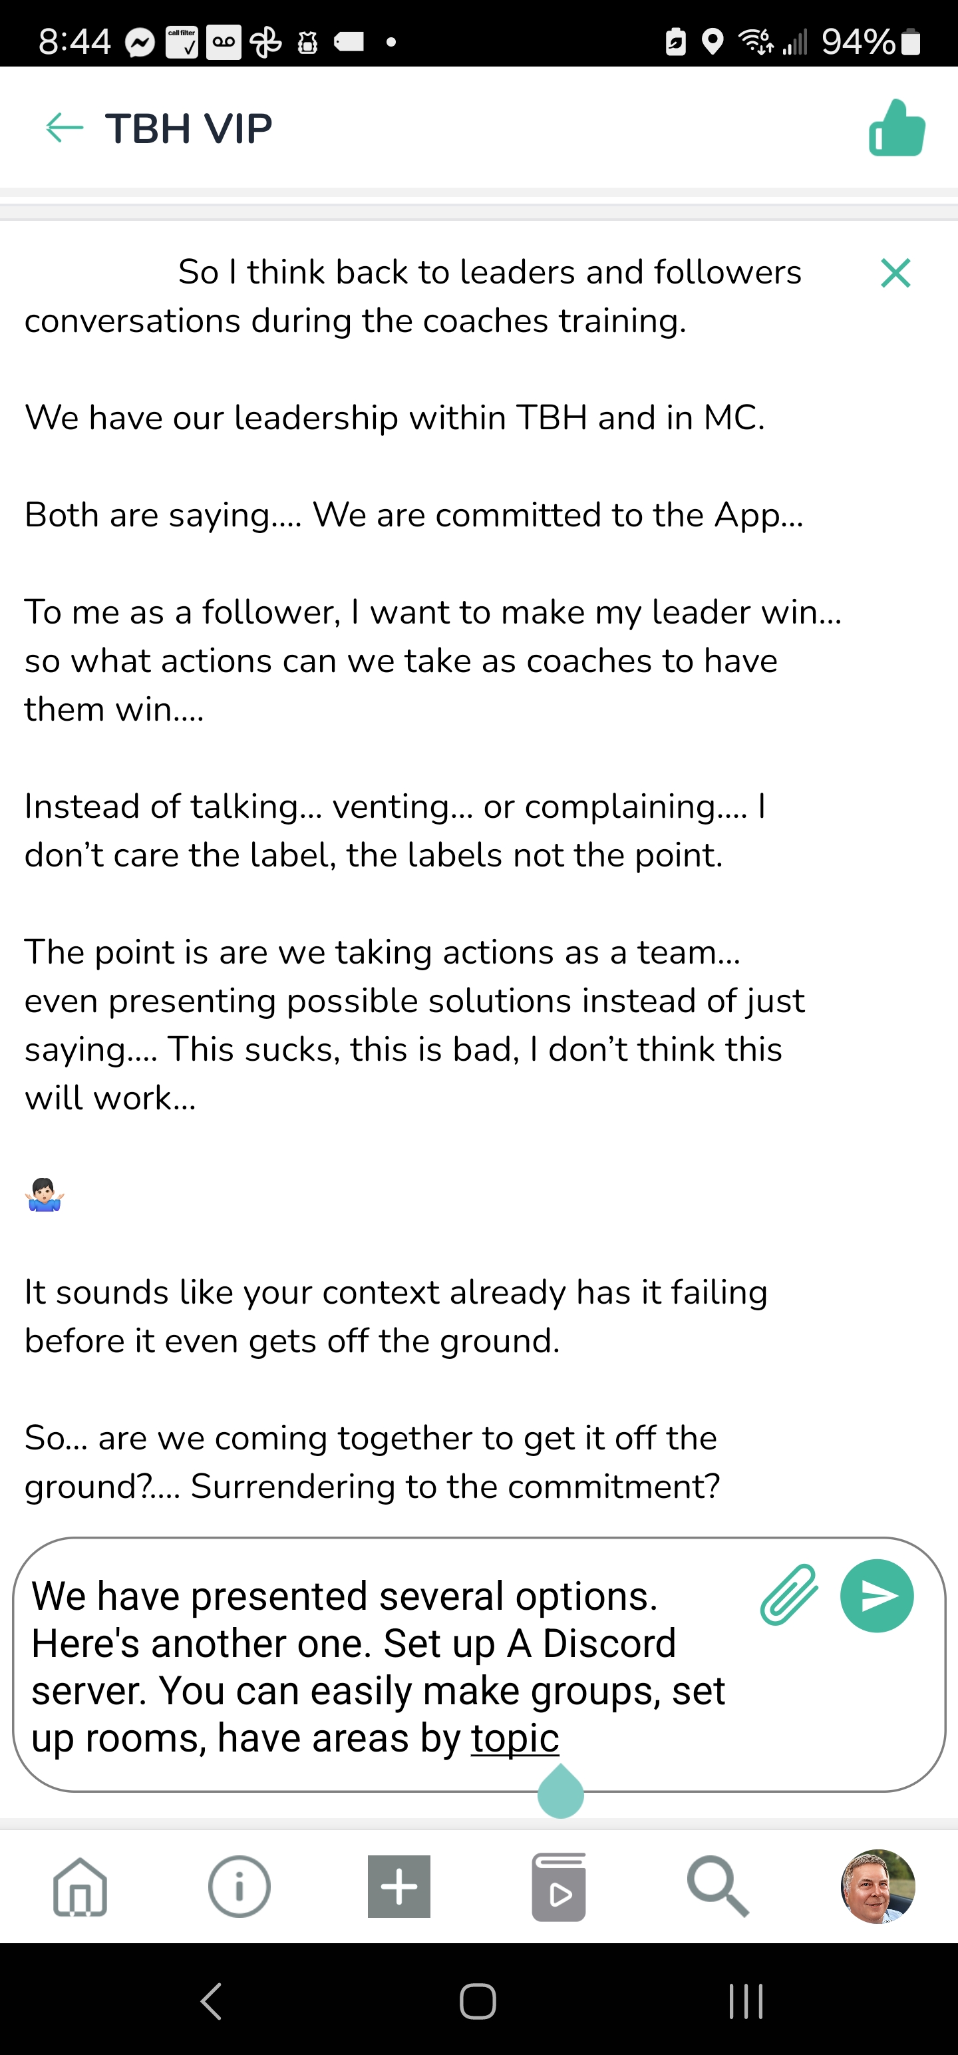Open Android recent apps button

[x=746, y=2000]
